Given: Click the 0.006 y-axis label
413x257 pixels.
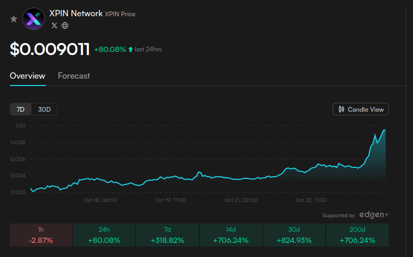Looking at the screenshot, I should click(18, 159).
